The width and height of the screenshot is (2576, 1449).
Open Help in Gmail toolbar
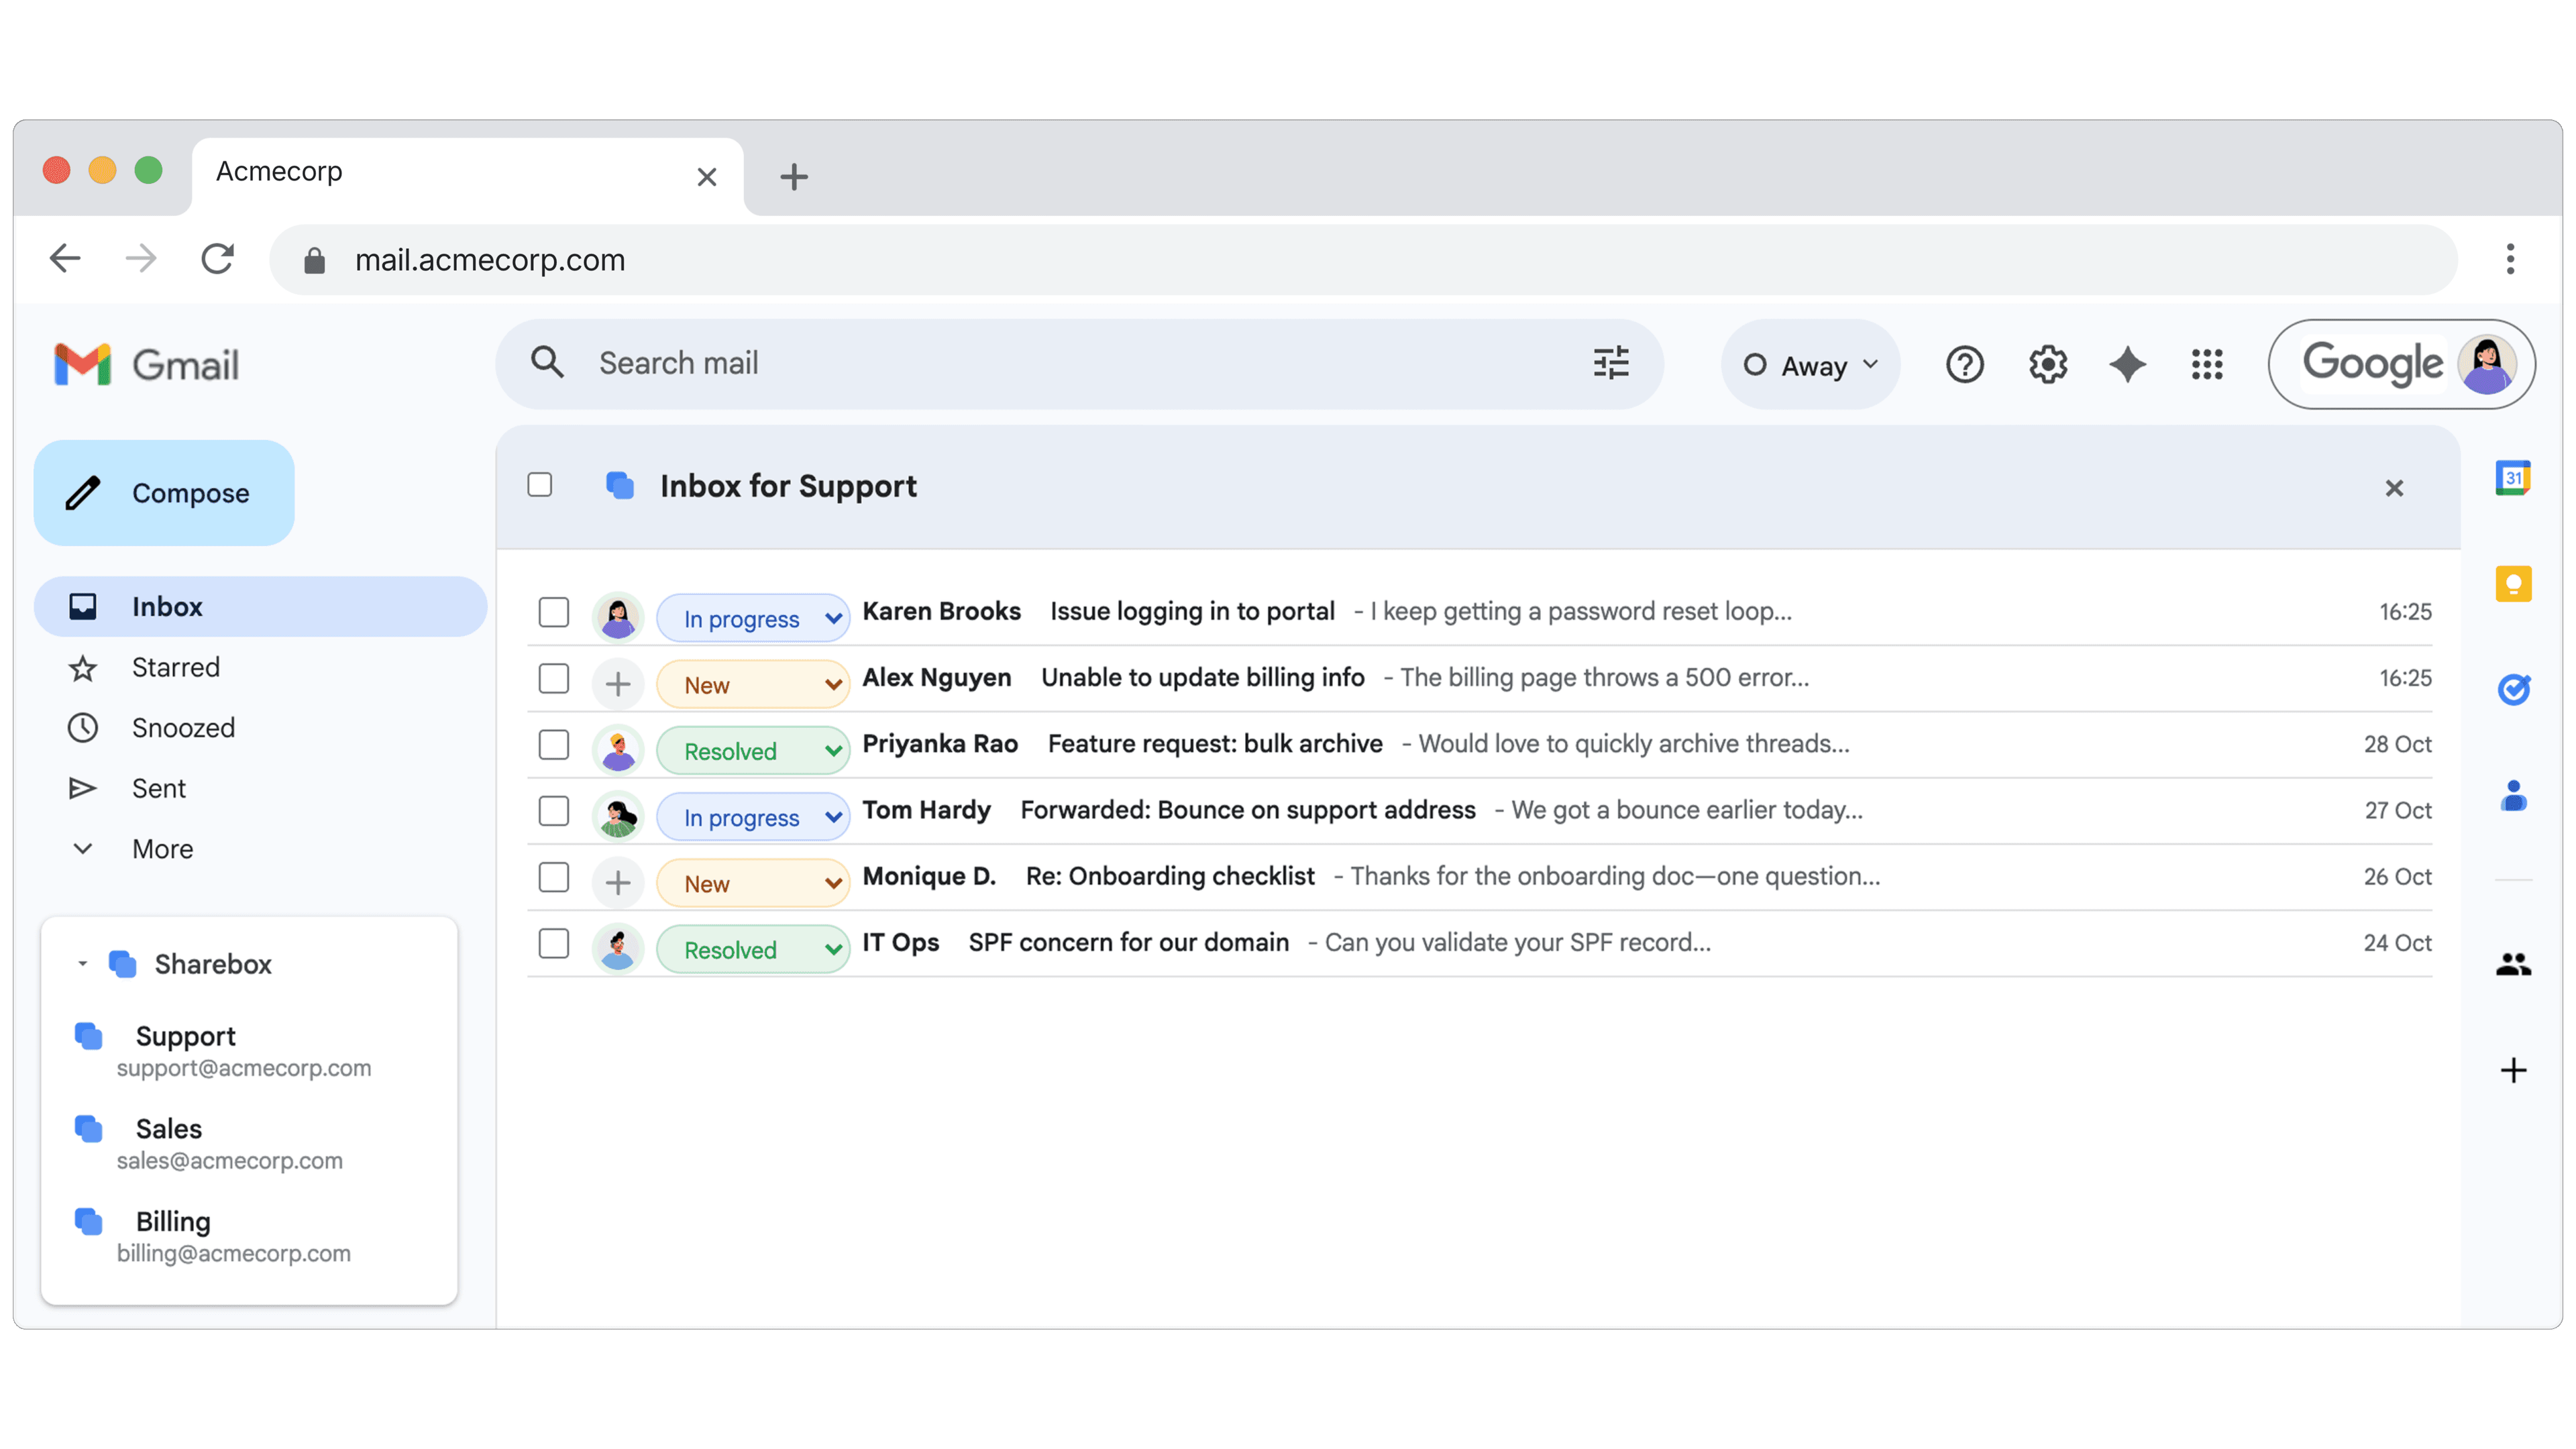(1964, 364)
